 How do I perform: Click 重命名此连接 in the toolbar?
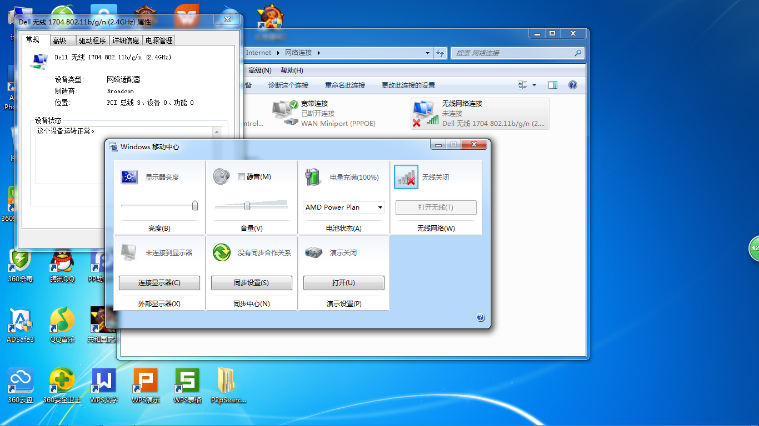pyautogui.click(x=345, y=85)
